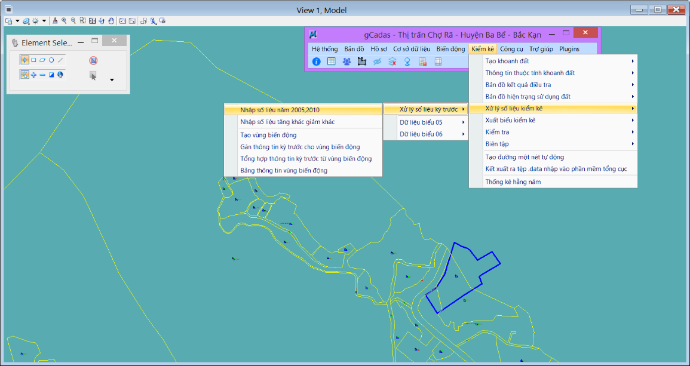Switch selection method to Circle
The height and width of the screenshot is (366, 690).
point(51,60)
